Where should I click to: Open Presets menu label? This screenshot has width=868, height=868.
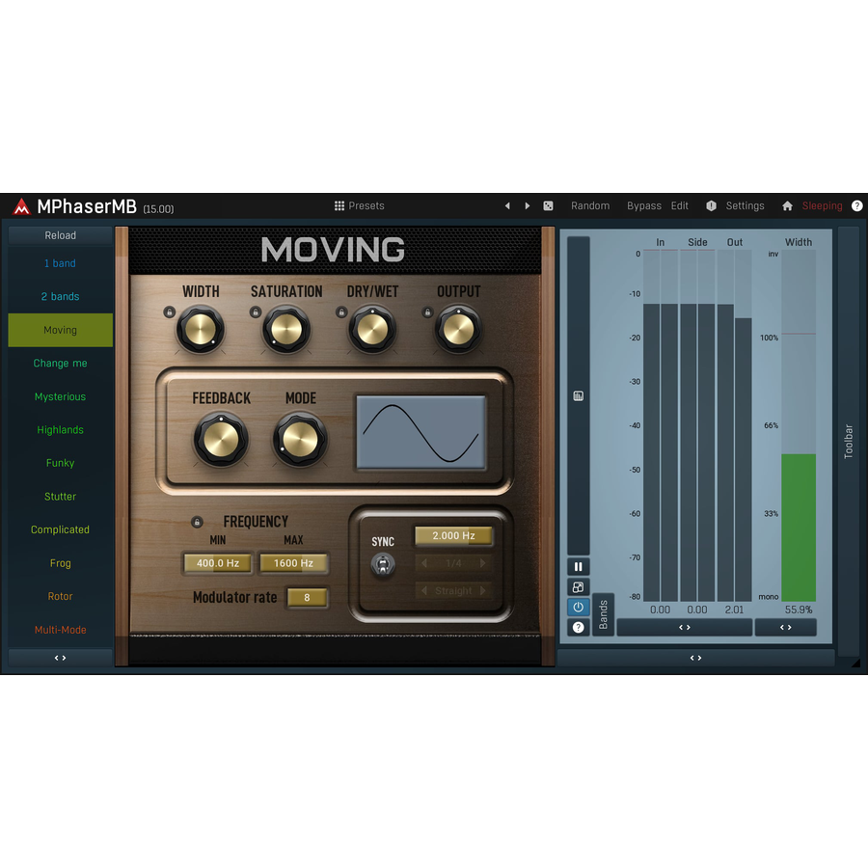pos(366,206)
